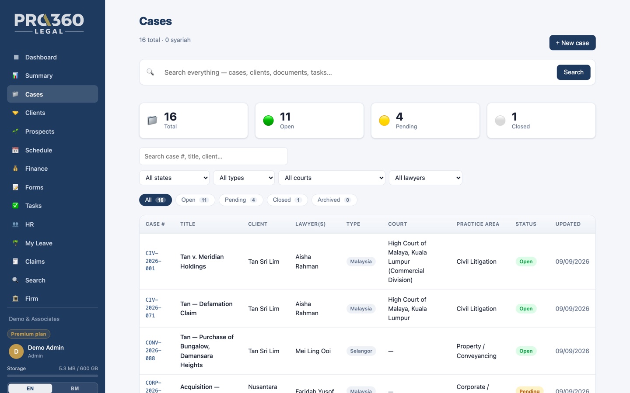Click the Clients handshake icon

16,113
